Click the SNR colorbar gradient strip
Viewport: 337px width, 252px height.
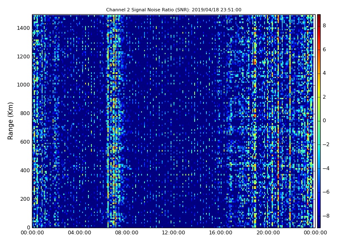click(x=319, y=121)
